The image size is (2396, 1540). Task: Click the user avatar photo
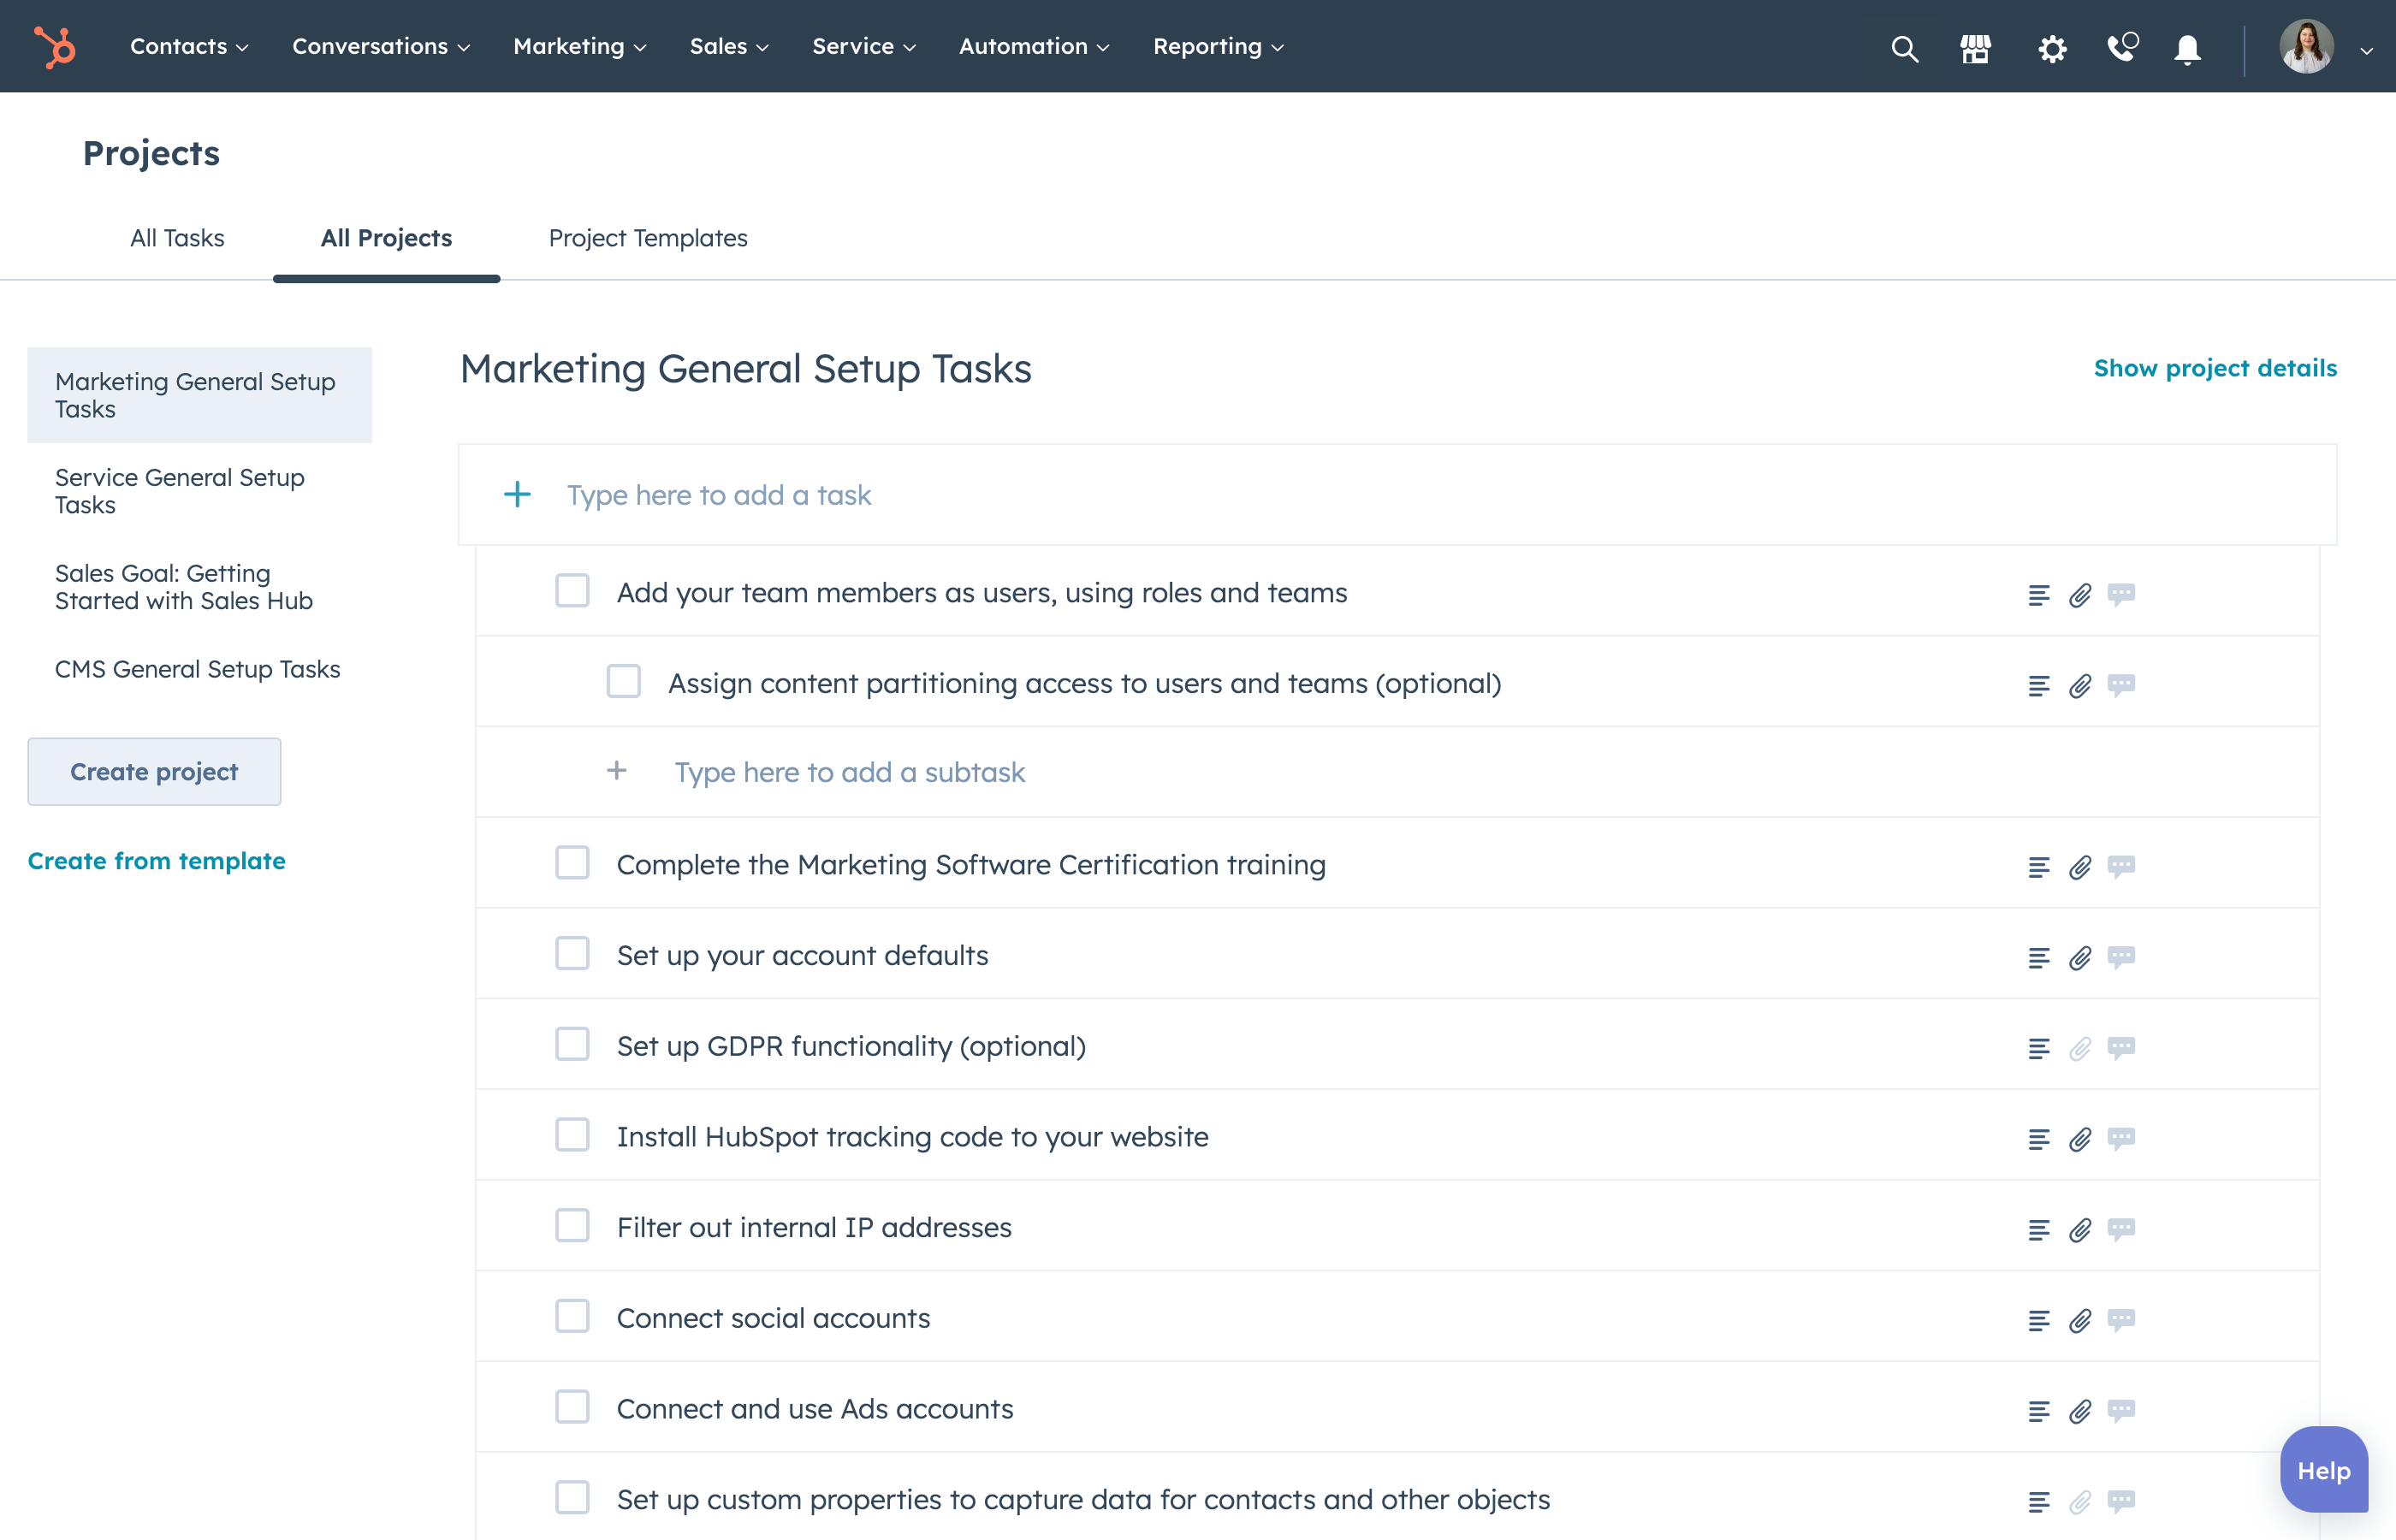[x=2306, y=47]
